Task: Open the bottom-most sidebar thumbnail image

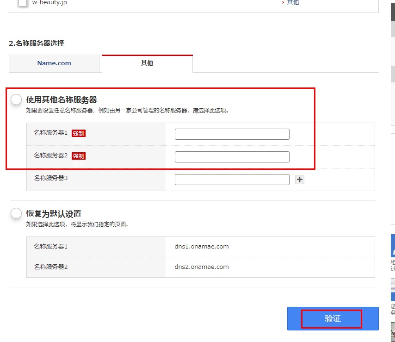Action: point(393,332)
